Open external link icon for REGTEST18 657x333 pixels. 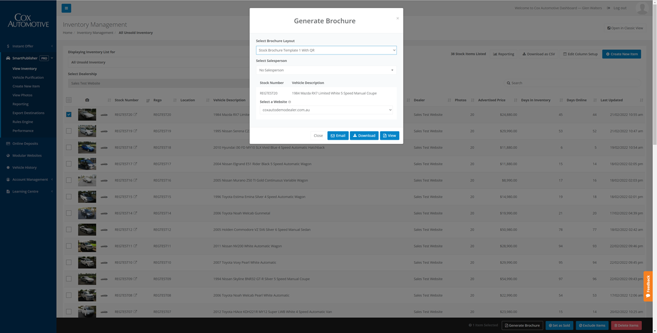[135, 147]
